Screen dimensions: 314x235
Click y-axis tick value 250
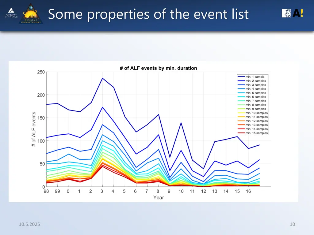point(41,72)
